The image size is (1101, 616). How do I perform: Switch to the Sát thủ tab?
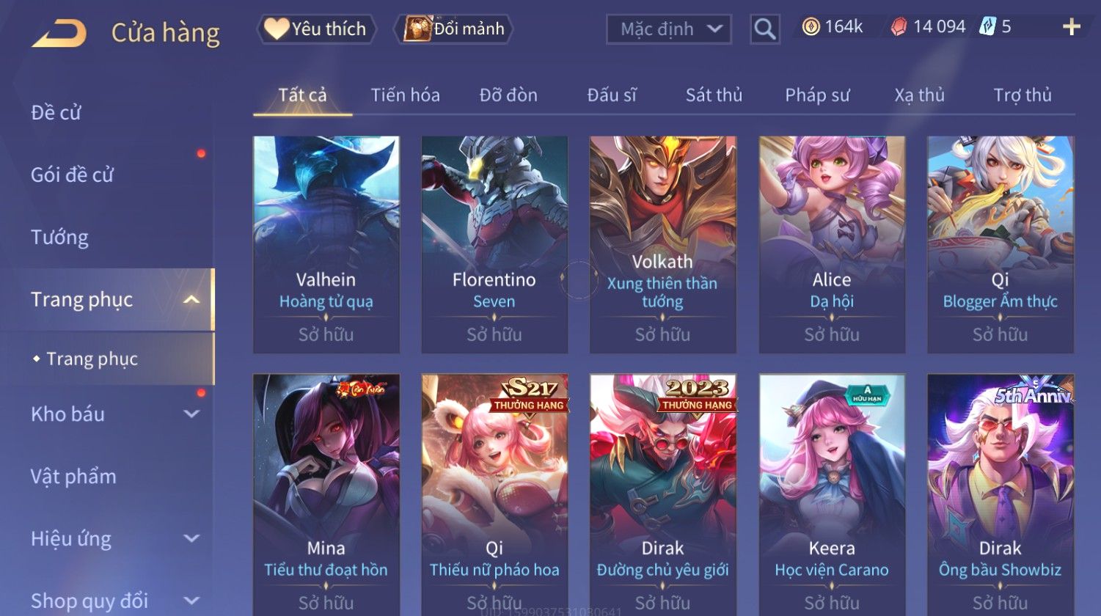714,95
